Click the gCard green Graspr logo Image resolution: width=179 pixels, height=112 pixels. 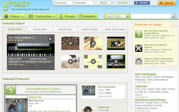point(10,90)
